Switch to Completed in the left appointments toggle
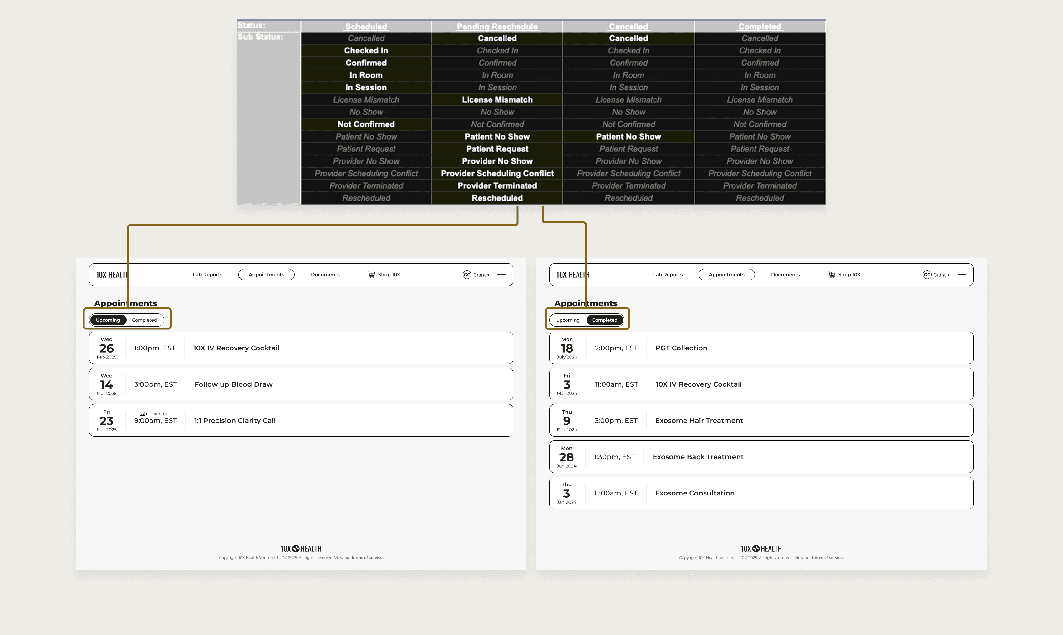The image size is (1063, 635). pyautogui.click(x=144, y=320)
